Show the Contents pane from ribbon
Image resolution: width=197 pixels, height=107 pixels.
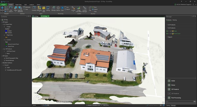(34, 9)
